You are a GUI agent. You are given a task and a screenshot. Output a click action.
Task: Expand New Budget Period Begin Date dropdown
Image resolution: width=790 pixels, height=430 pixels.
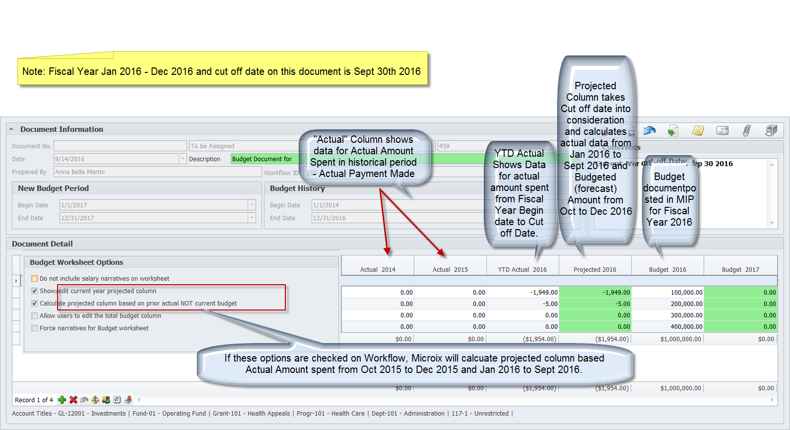point(252,205)
